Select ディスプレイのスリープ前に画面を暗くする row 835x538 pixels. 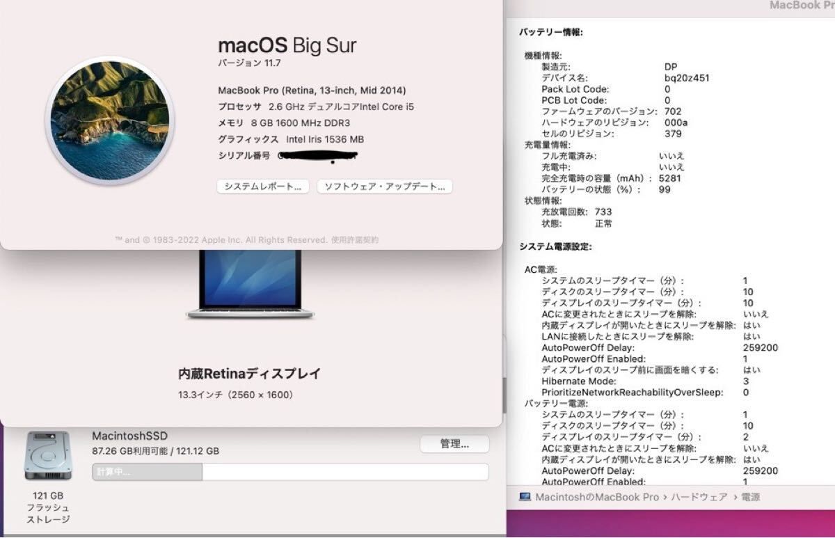click(x=651, y=370)
